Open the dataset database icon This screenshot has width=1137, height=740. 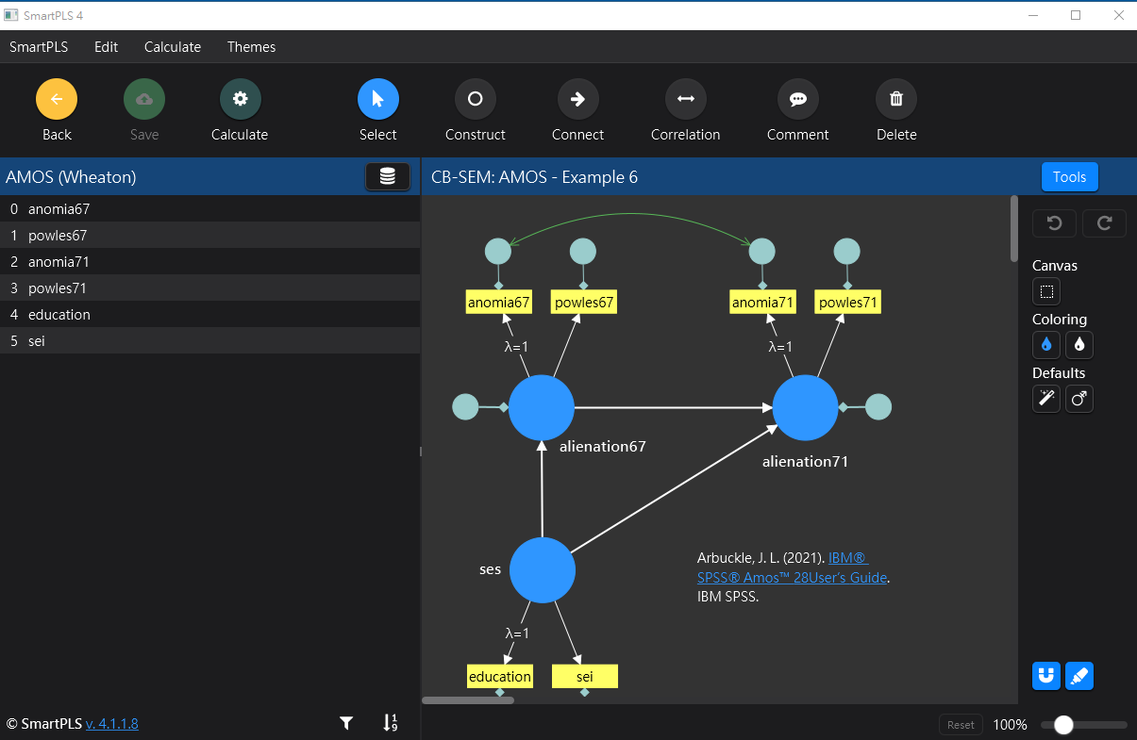(388, 177)
